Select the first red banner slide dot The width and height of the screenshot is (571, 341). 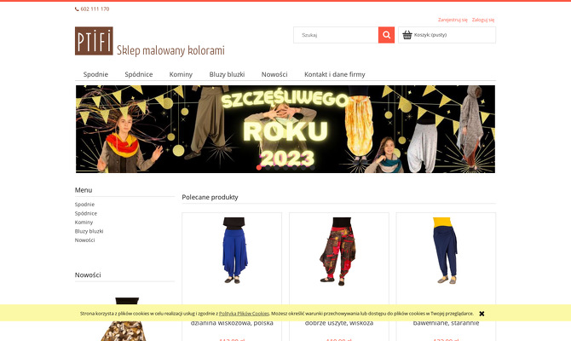pyautogui.click(x=259, y=168)
